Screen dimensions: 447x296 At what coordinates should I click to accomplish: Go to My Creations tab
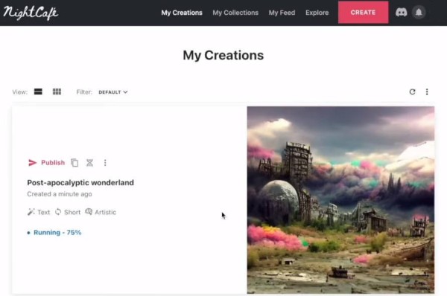pos(182,13)
